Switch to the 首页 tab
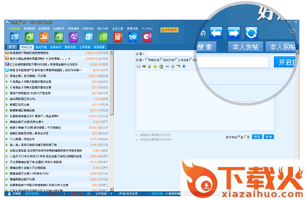The image size is (307, 200). pyautogui.click(x=12, y=47)
